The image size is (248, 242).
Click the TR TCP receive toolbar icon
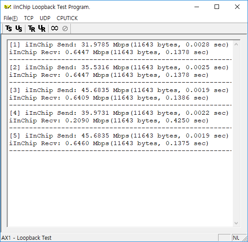coord(32,29)
